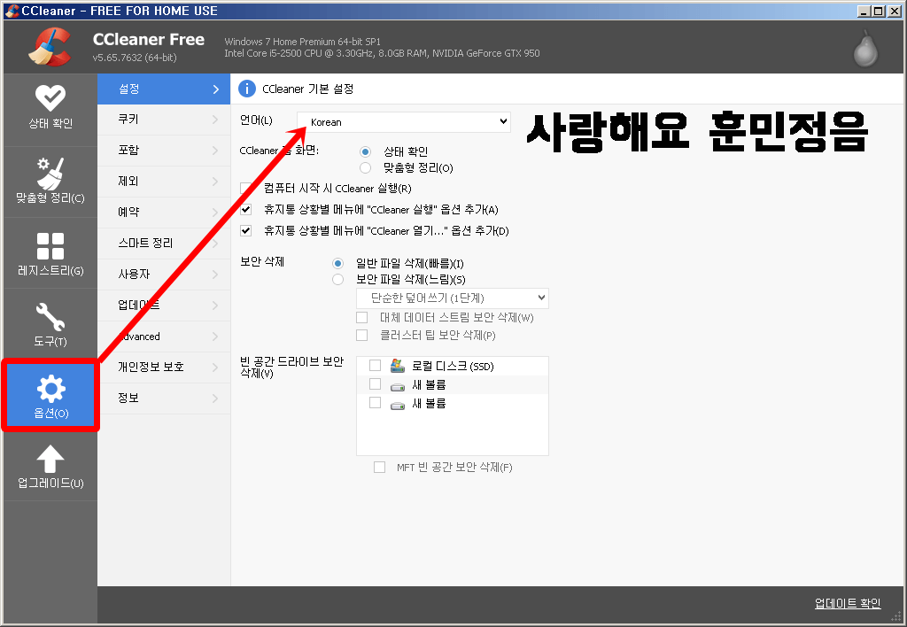Viewport: 907px width, 627px height.
Task: Open the 업데이트 updates menu item
Action: [164, 306]
